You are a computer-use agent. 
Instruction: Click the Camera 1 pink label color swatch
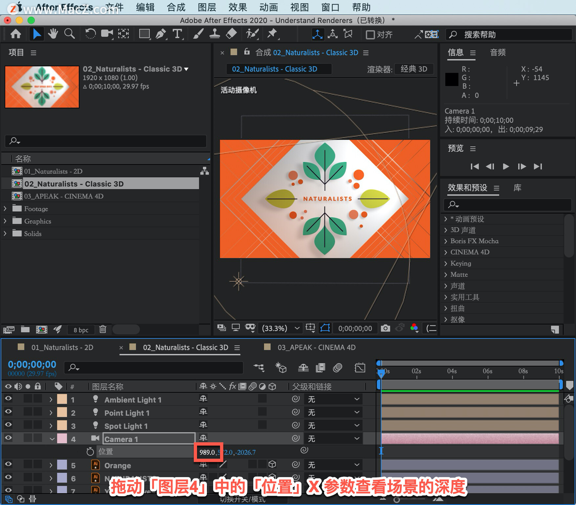[62, 439]
